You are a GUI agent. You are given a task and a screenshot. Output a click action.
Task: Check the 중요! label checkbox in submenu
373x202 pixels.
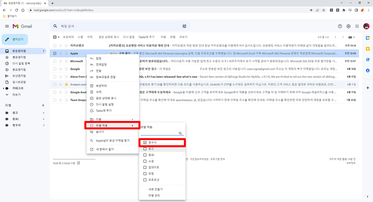point(145,155)
